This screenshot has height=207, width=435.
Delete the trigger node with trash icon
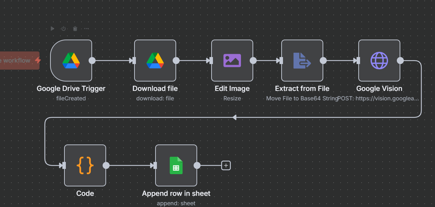click(75, 29)
